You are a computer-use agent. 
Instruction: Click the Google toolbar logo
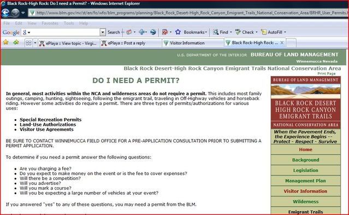(x=11, y=33)
